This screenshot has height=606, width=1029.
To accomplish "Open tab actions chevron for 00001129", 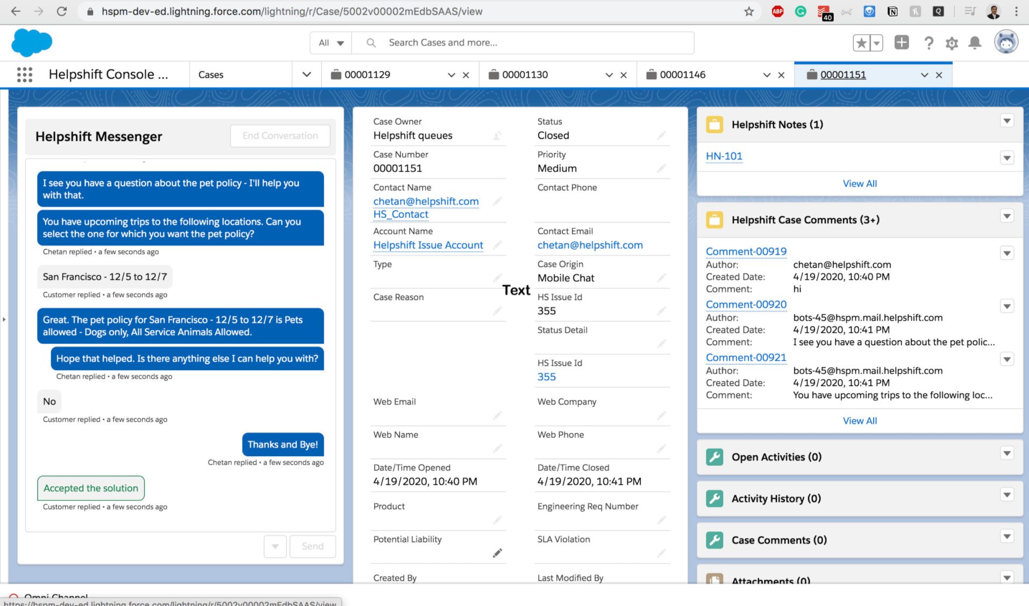I will coord(451,75).
